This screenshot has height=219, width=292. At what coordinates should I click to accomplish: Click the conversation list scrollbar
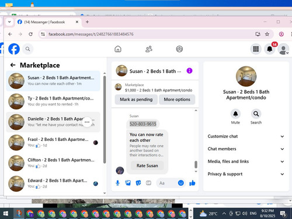(x=105, y=119)
